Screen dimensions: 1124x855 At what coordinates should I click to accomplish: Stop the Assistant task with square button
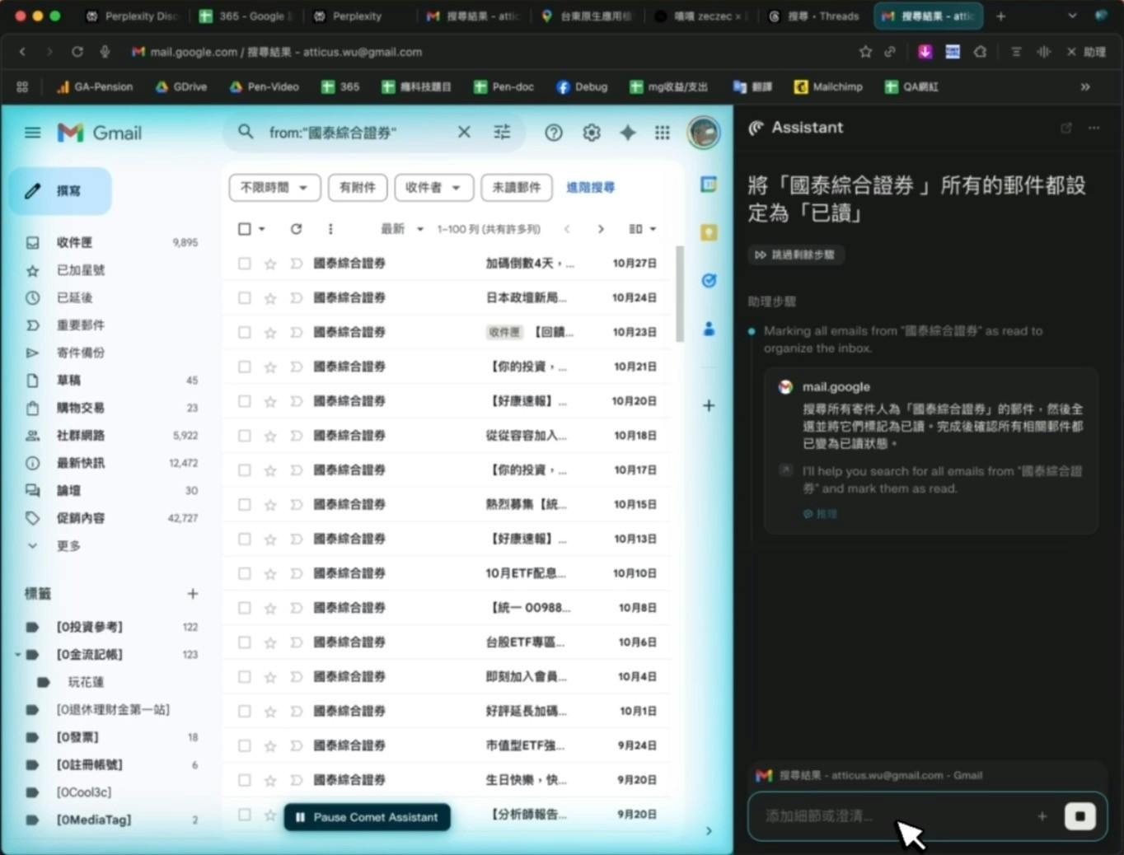[x=1079, y=815]
